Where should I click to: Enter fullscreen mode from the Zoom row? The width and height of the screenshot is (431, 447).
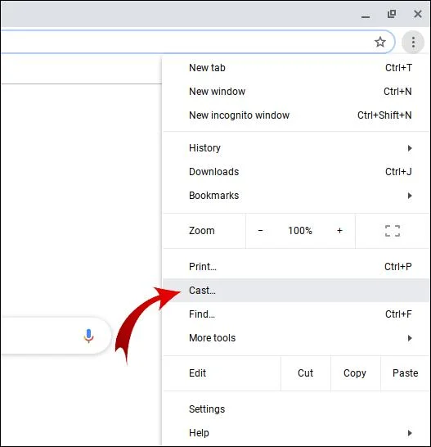[393, 231]
